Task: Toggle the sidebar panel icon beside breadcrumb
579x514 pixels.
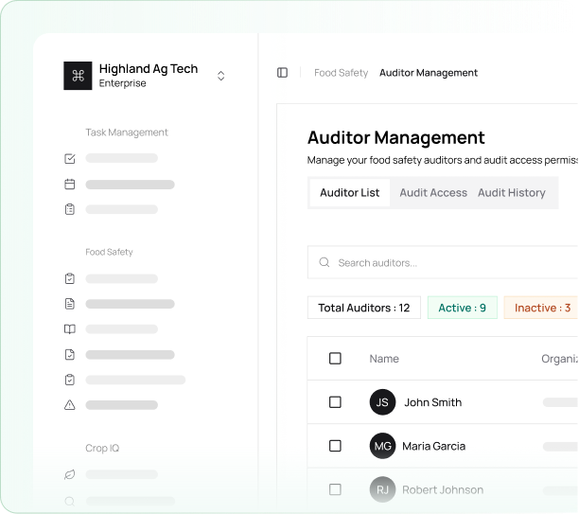Action: coord(282,73)
